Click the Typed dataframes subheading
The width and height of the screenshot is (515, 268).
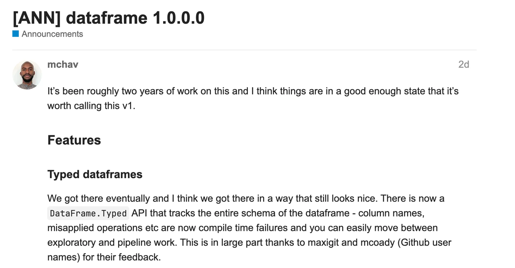[x=95, y=174]
